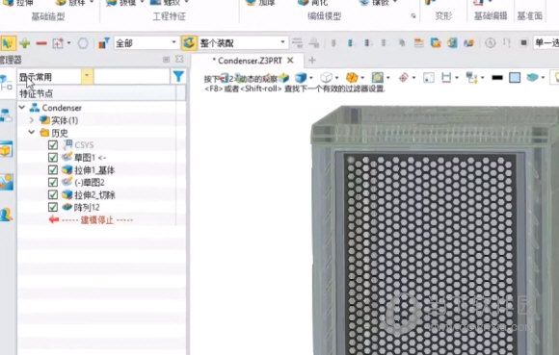Toggle the highlighted assembly scope icon
This screenshot has width=559, height=355.
coord(189,43)
